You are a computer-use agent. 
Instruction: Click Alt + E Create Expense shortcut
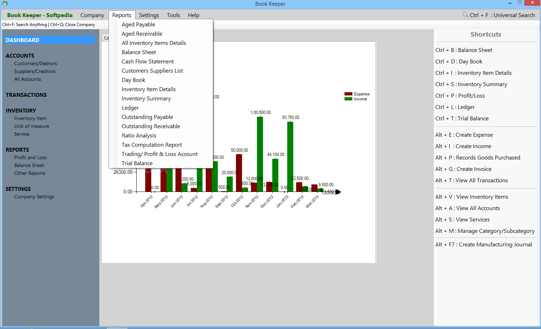point(464,135)
